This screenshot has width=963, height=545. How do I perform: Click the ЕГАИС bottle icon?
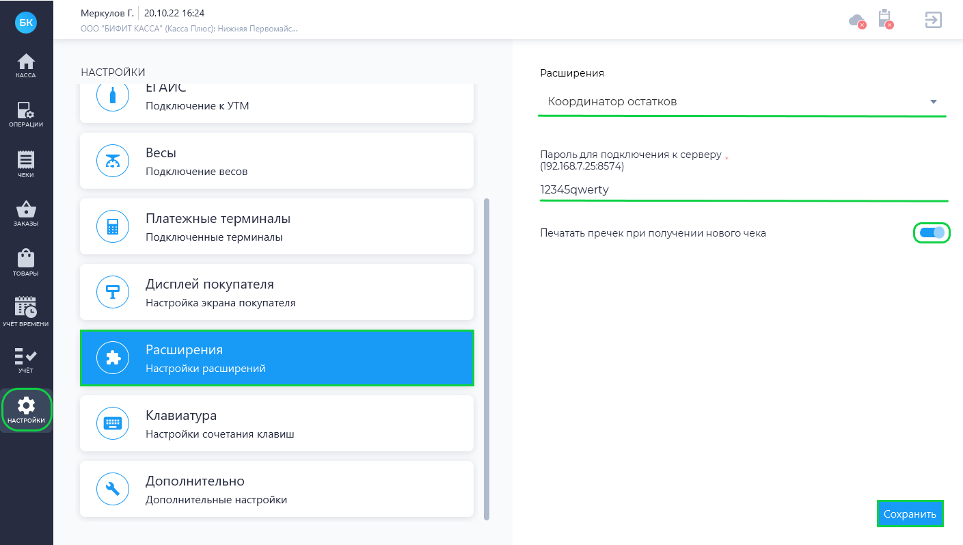pos(113,95)
